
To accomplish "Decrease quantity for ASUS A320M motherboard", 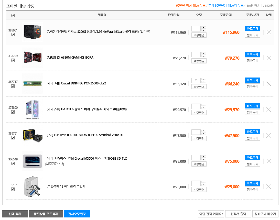I will pyautogui.click(x=204, y=56).
